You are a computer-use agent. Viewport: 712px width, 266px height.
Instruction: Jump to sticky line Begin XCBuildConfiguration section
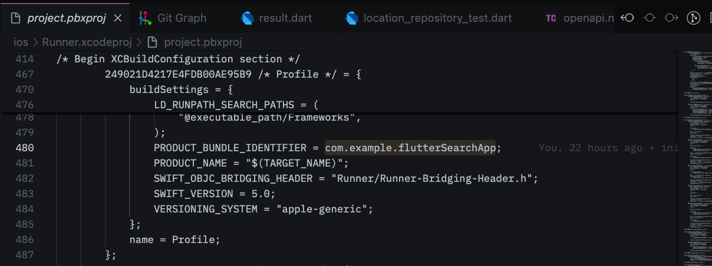[179, 59]
